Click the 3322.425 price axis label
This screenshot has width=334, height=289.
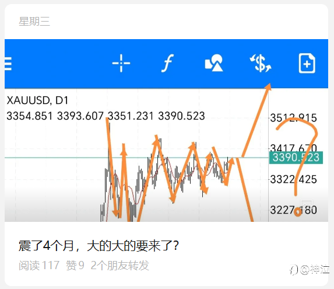click(293, 179)
